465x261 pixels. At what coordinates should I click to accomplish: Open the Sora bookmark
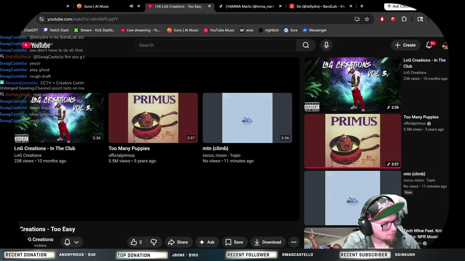(291, 30)
